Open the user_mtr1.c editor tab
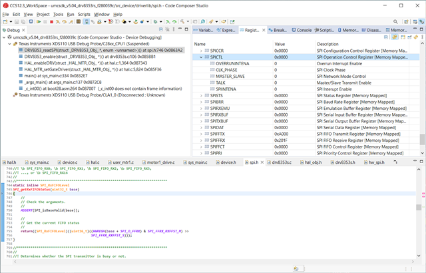This screenshot has width=426, height=273. click(x=121, y=162)
